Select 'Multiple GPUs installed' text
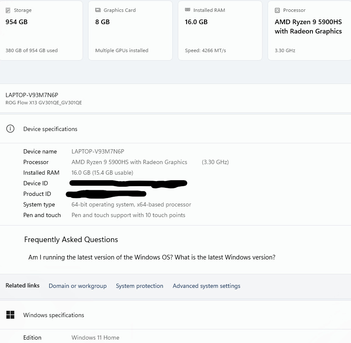 pos(122,50)
